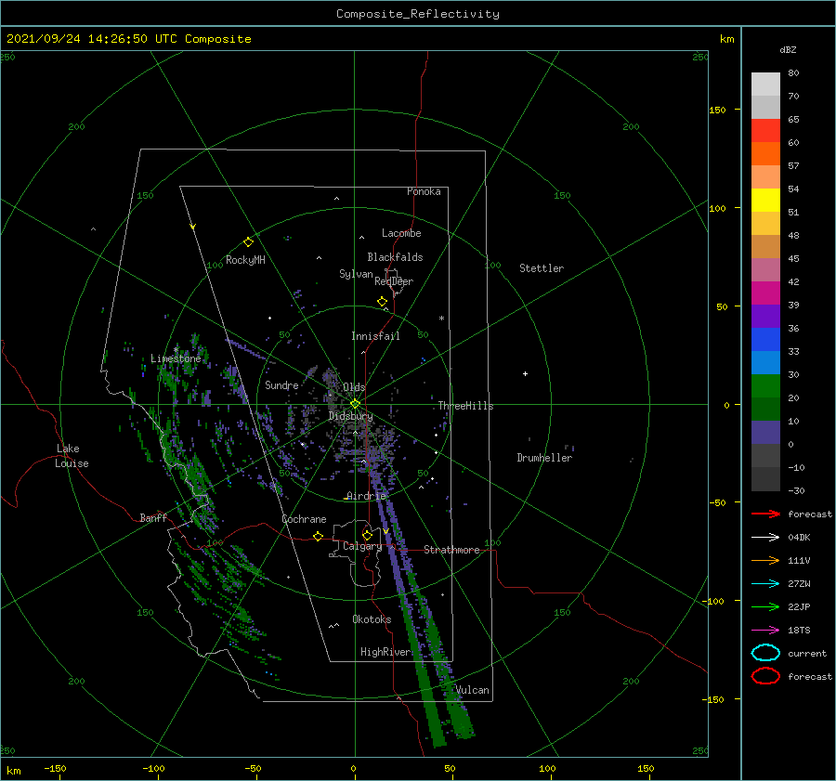This screenshot has width=836, height=781.
Task: Click the cyan current ellipse icon
Action: [x=765, y=653]
